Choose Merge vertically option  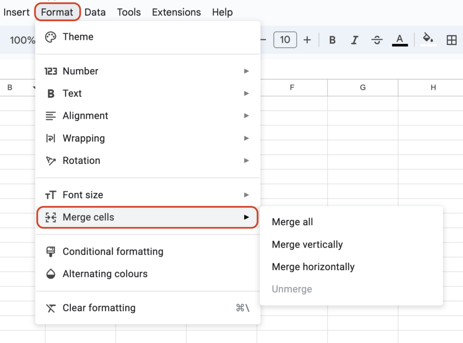point(307,245)
